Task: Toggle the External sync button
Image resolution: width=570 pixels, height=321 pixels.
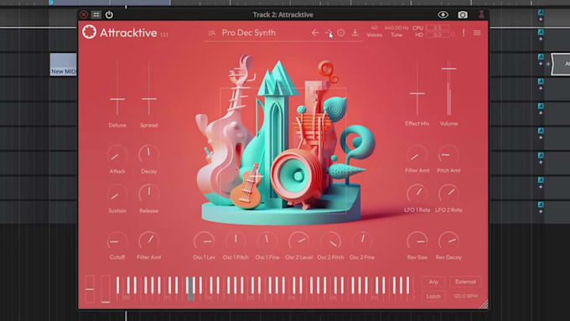Action: click(465, 282)
